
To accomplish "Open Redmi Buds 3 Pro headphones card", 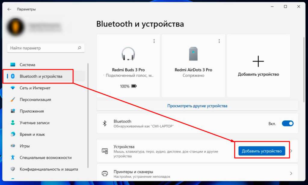I will tap(128, 65).
